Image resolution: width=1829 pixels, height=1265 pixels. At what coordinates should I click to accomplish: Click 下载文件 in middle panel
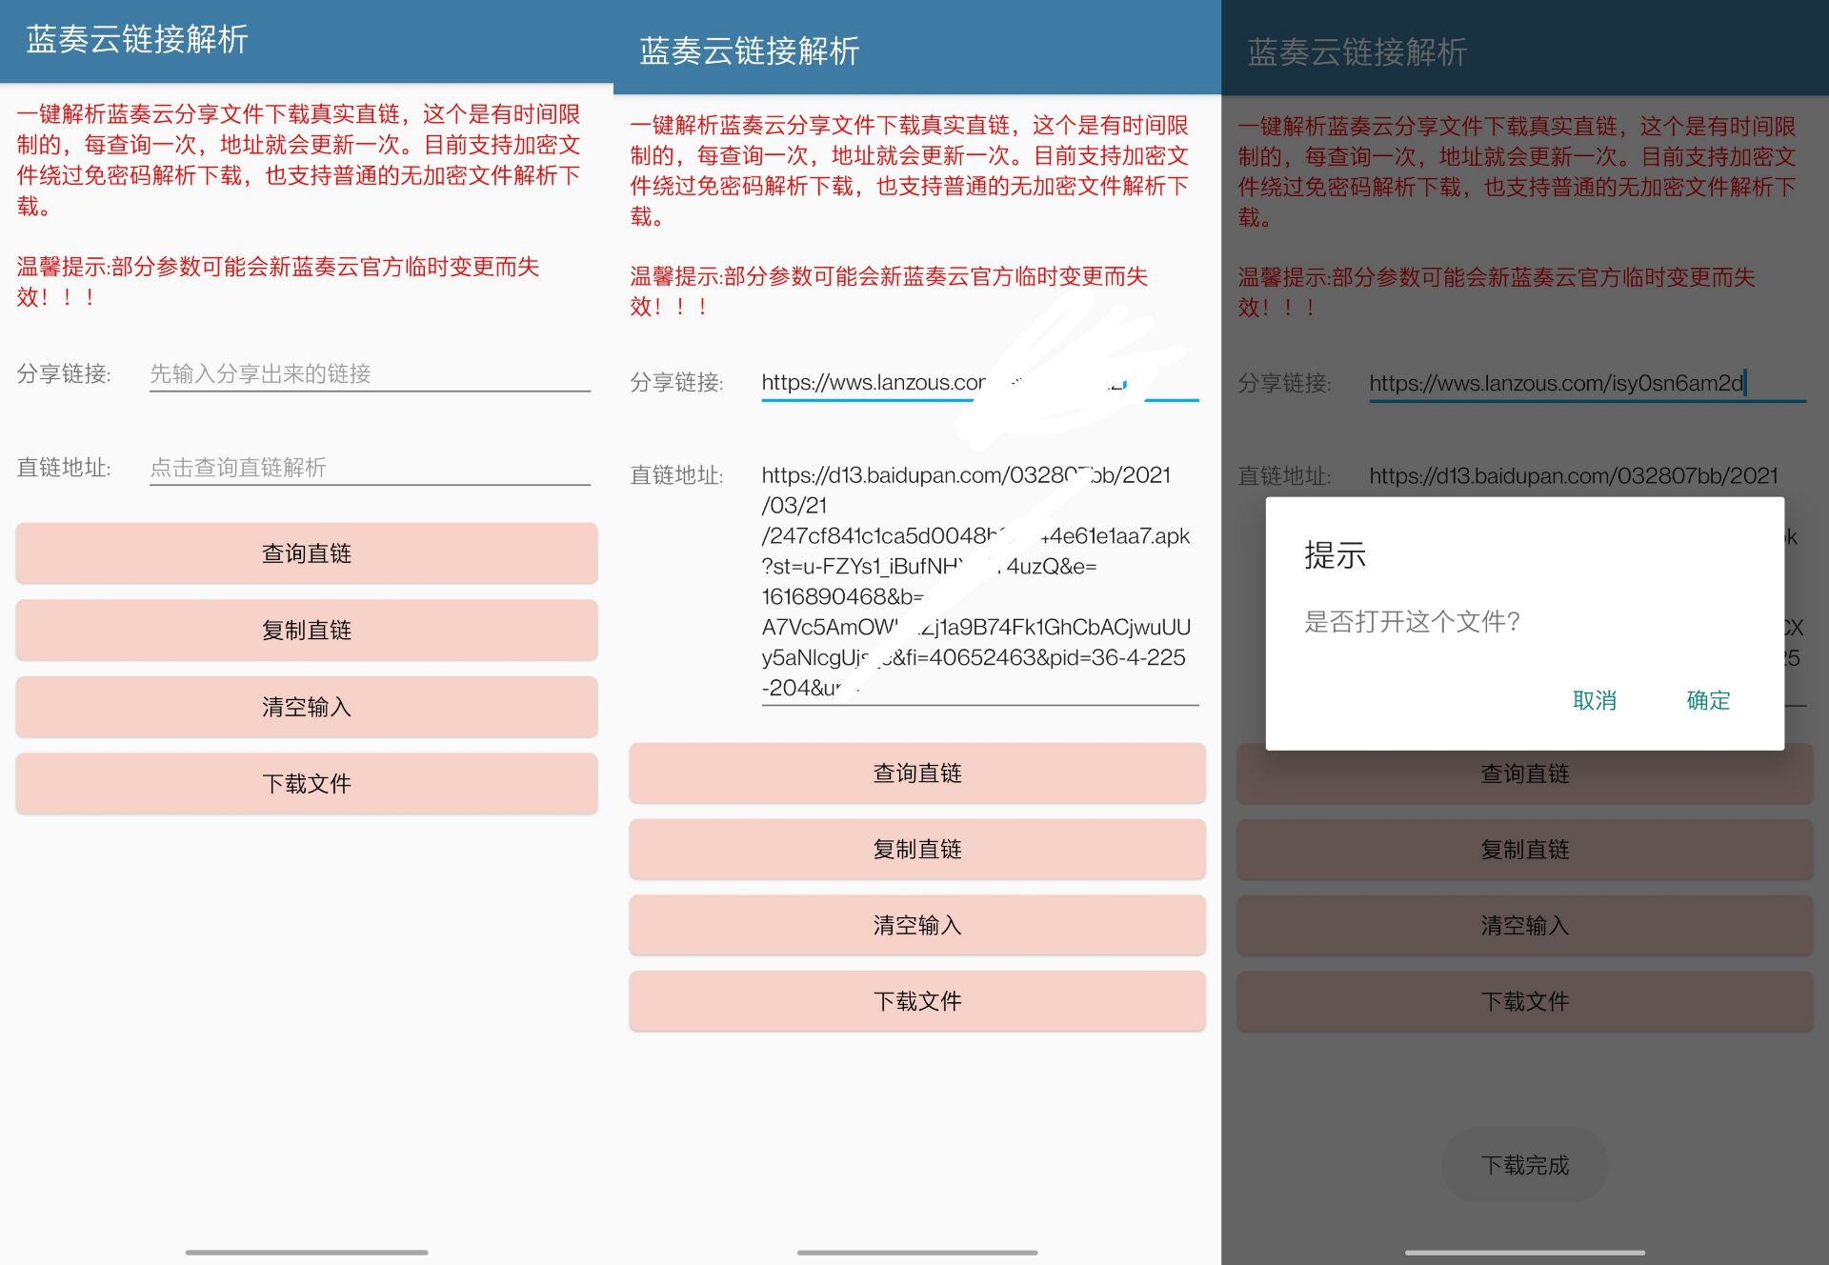click(915, 1001)
